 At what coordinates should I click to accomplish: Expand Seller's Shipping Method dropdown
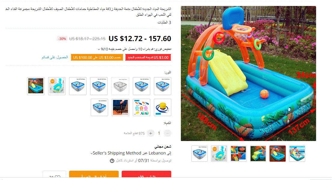coord(92,153)
